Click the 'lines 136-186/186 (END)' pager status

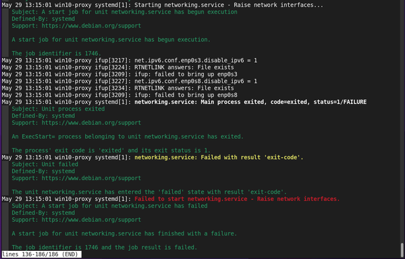pos(40,254)
